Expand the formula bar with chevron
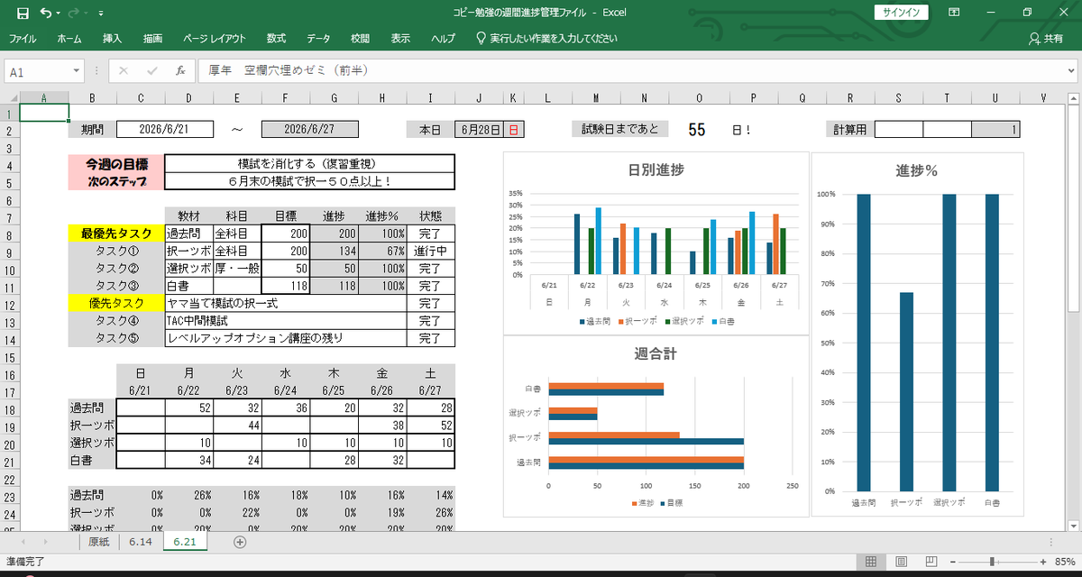 1069,70
